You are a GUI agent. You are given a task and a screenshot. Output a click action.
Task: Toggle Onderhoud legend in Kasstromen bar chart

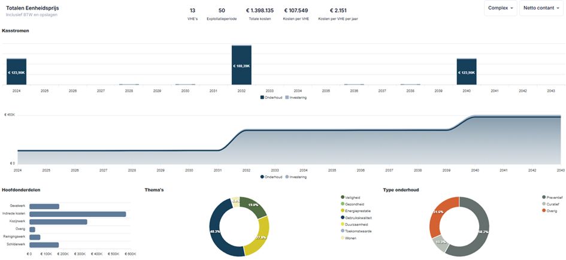pyautogui.click(x=271, y=97)
